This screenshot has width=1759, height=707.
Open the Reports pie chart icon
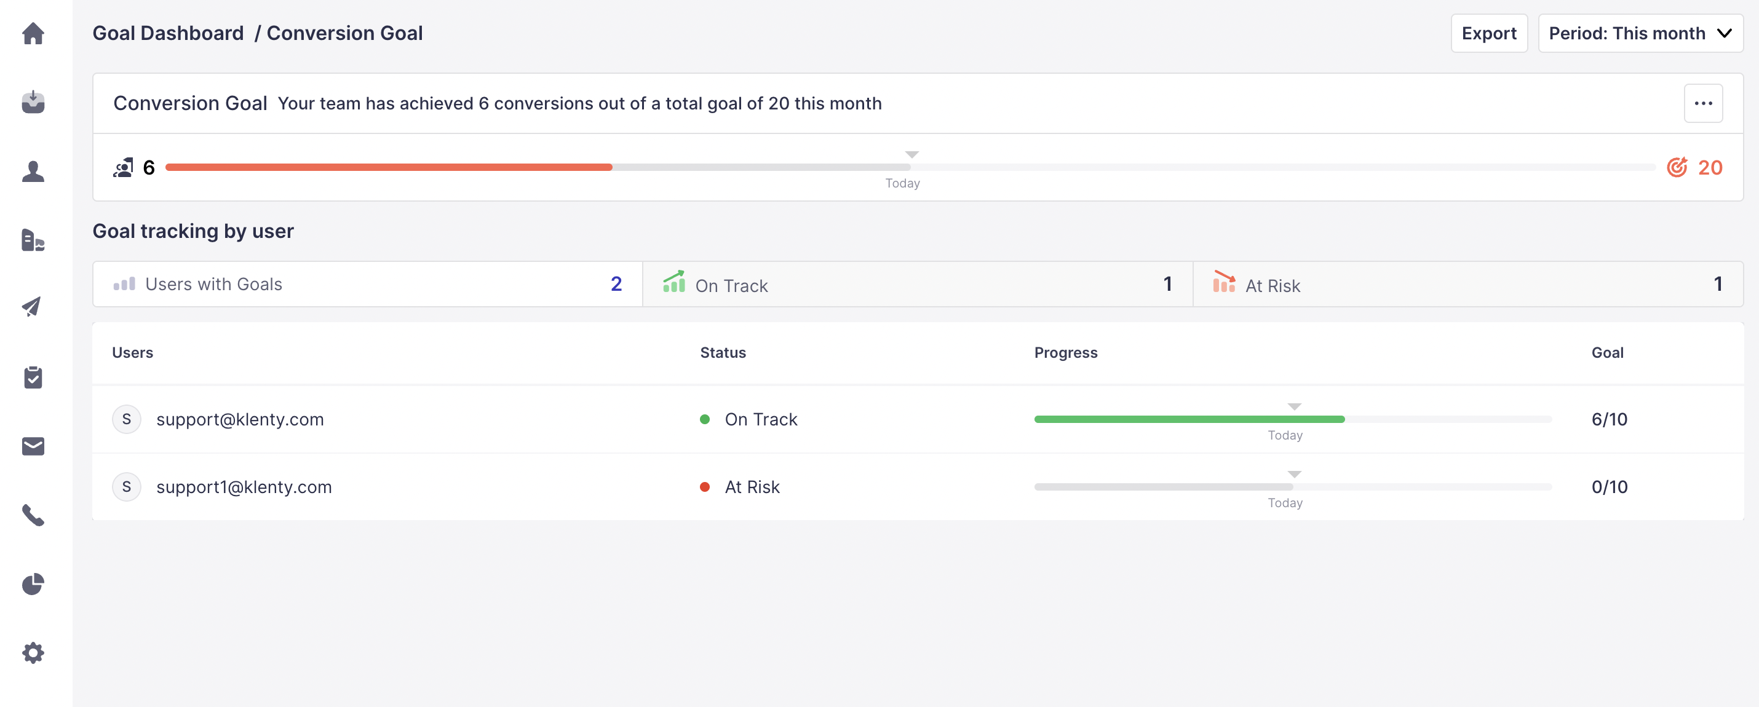(33, 584)
